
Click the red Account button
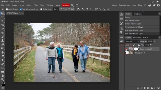66,5
